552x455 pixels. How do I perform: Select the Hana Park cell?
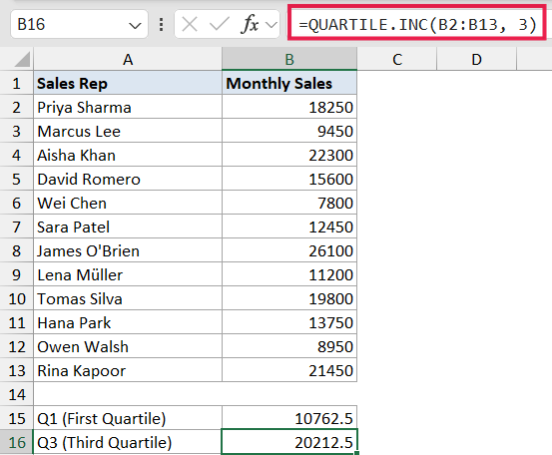point(128,322)
